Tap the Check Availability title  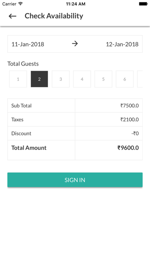click(x=54, y=16)
